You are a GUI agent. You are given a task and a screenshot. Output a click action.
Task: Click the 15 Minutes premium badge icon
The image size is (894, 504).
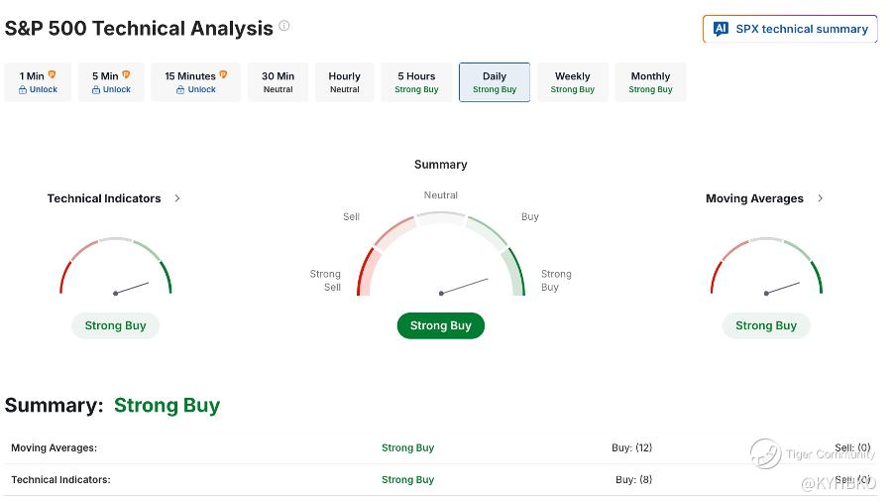coord(223,75)
